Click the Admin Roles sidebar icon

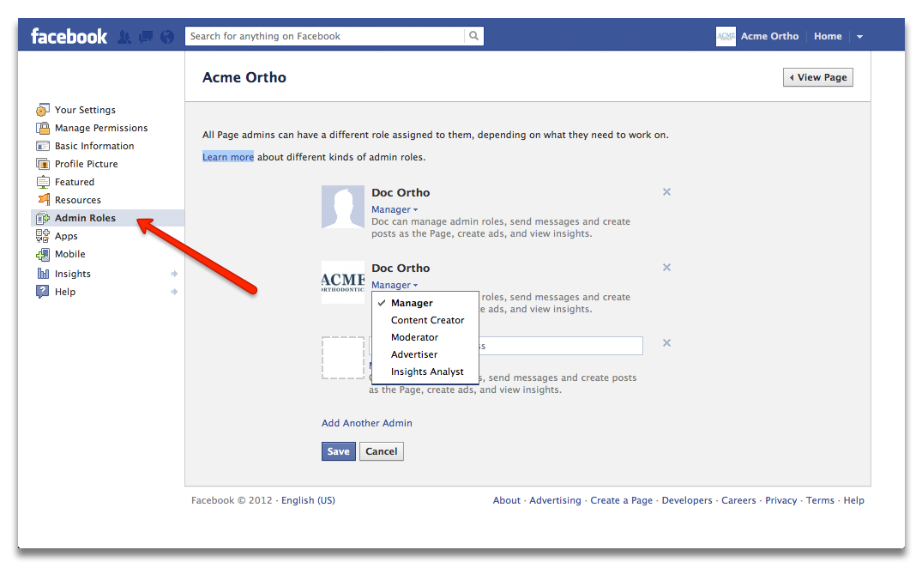tap(42, 218)
